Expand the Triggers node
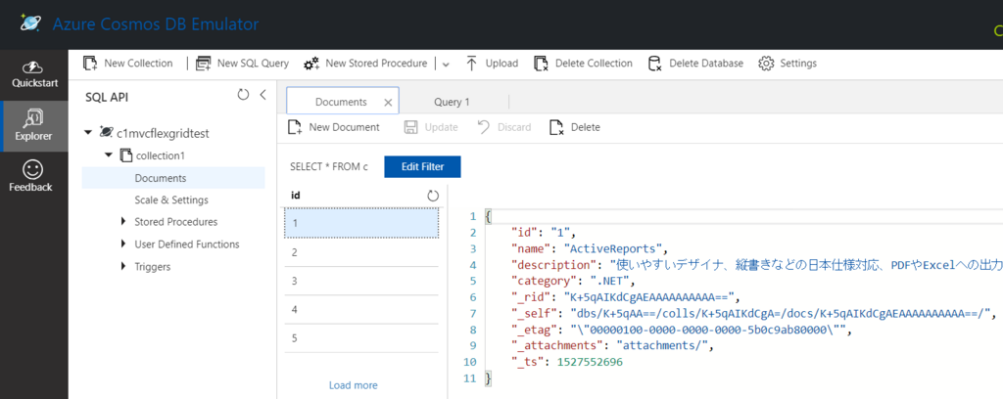This screenshot has width=1003, height=399. click(x=123, y=266)
